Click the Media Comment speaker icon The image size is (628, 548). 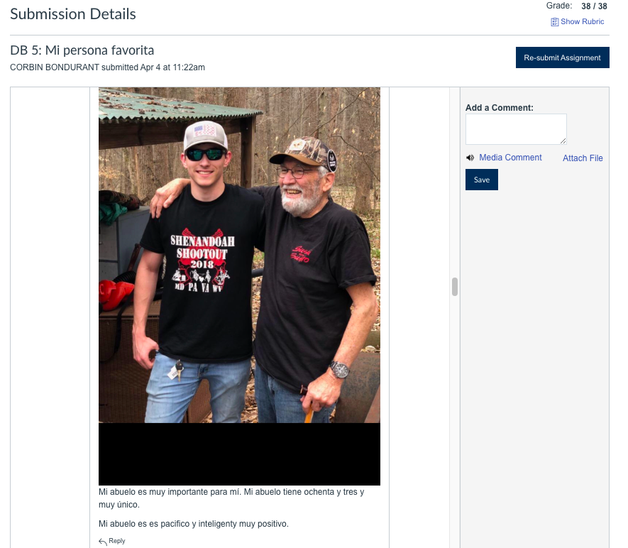pos(470,158)
